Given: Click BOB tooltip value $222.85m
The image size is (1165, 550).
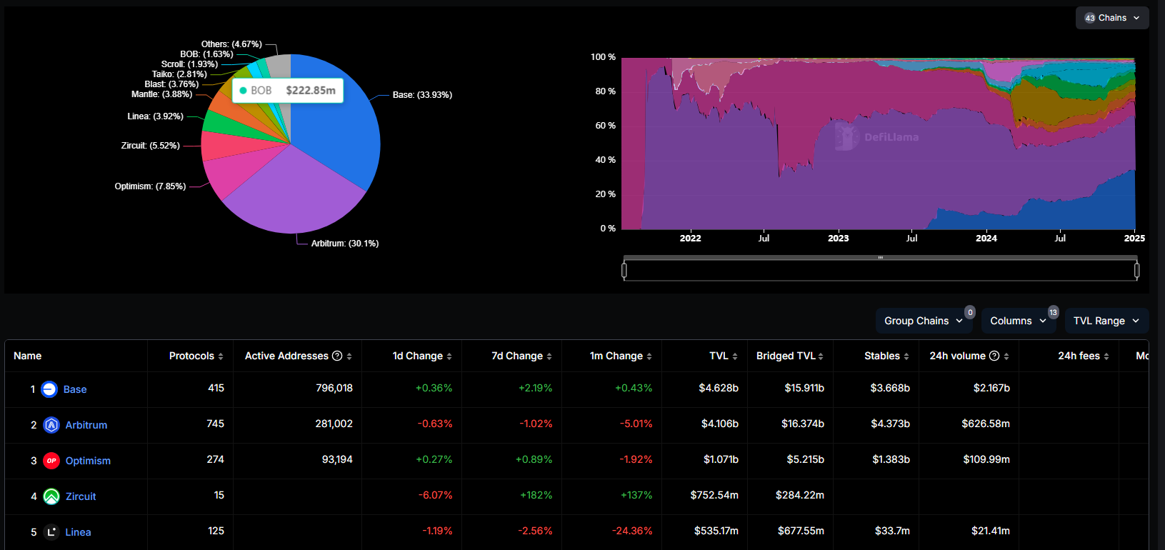Looking at the screenshot, I should [x=311, y=91].
